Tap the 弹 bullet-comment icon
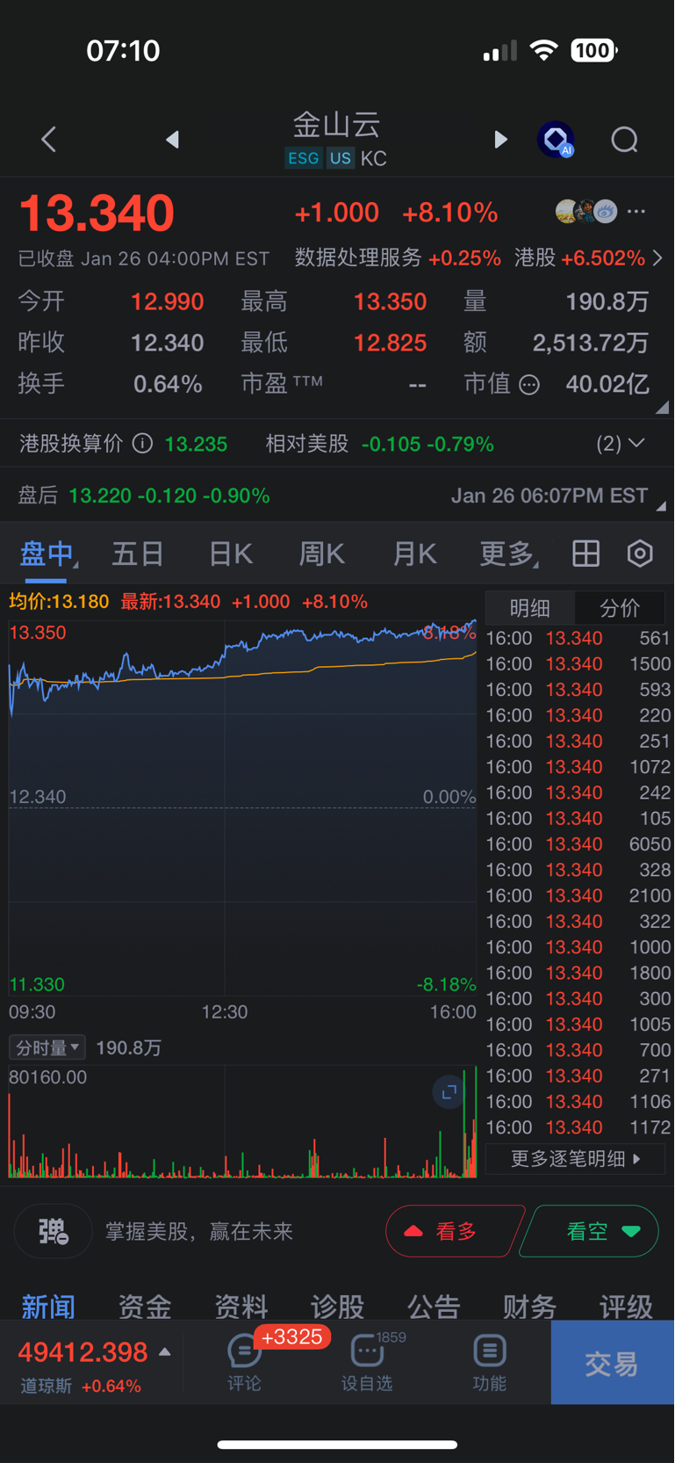 54,1231
